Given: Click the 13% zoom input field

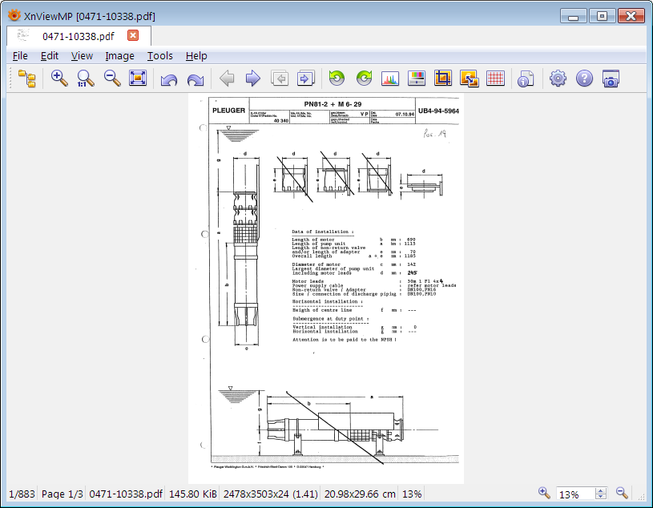Looking at the screenshot, I should click(574, 494).
